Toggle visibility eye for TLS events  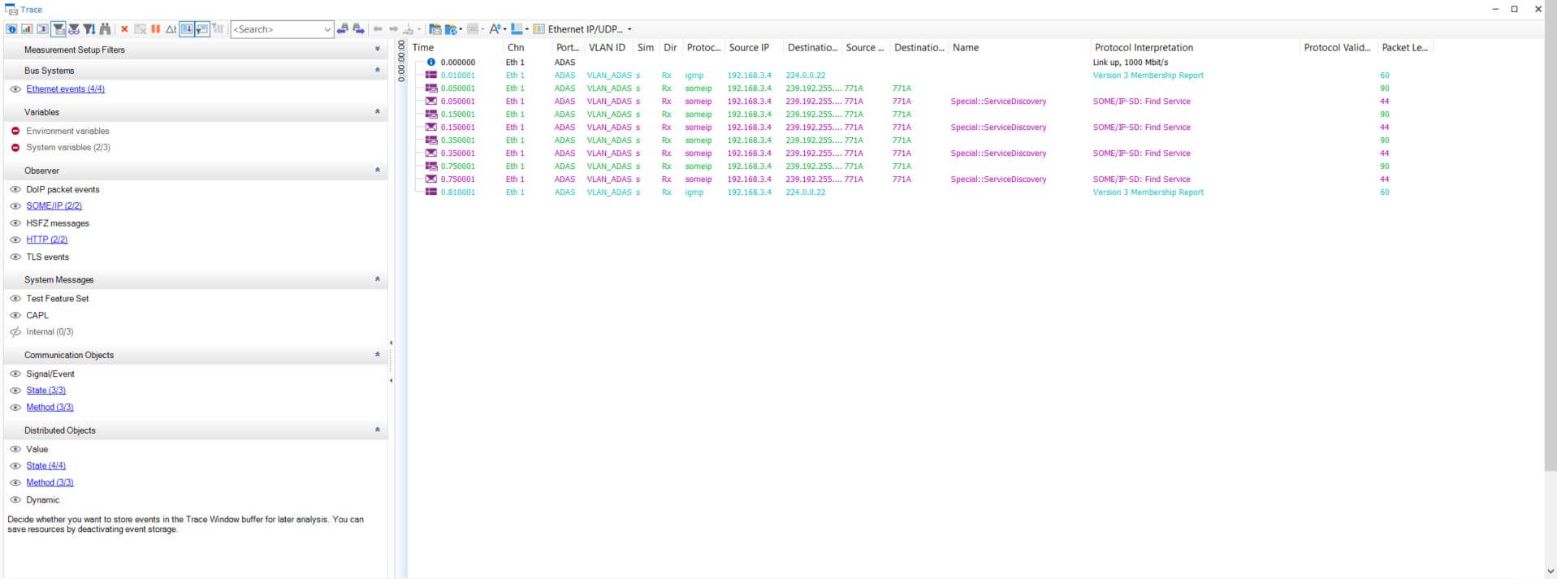(x=15, y=257)
